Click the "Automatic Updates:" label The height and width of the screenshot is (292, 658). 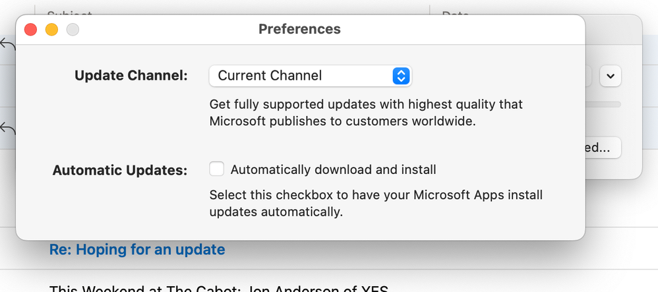(120, 170)
